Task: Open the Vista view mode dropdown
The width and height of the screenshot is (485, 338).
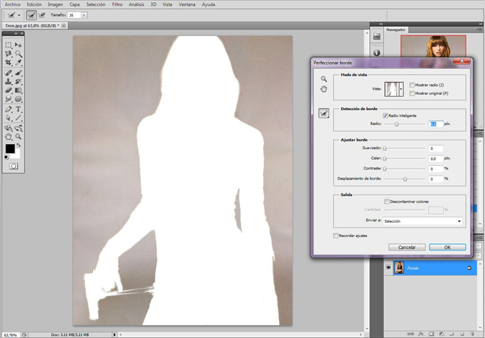Action: [x=401, y=89]
